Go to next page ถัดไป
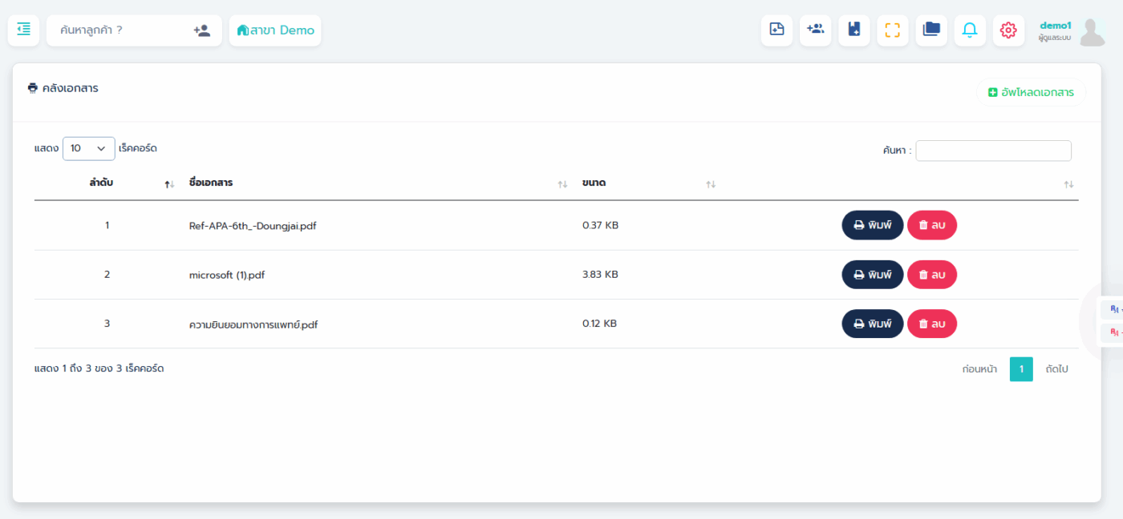This screenshot has width=1123, height=519. (x=1056, y=369)
